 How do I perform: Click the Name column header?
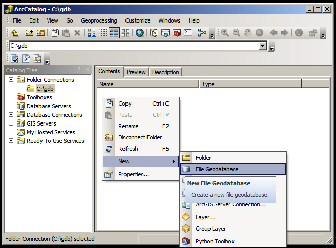pos(148,84)
